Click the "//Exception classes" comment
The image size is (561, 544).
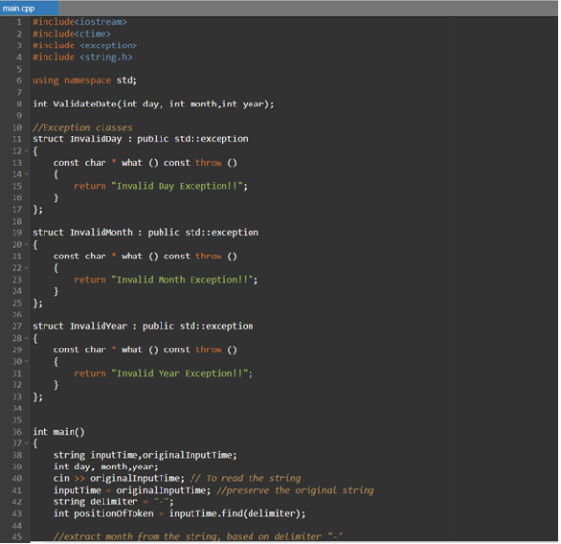[82, 128]
